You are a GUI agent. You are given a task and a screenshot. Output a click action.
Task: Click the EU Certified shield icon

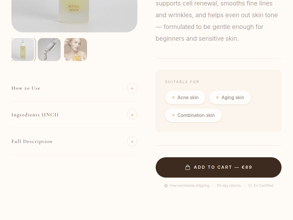pos(250,186)
